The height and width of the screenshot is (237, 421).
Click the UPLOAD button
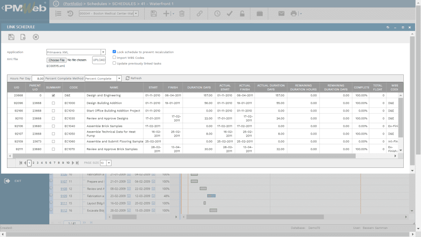[x=99, y=60]
